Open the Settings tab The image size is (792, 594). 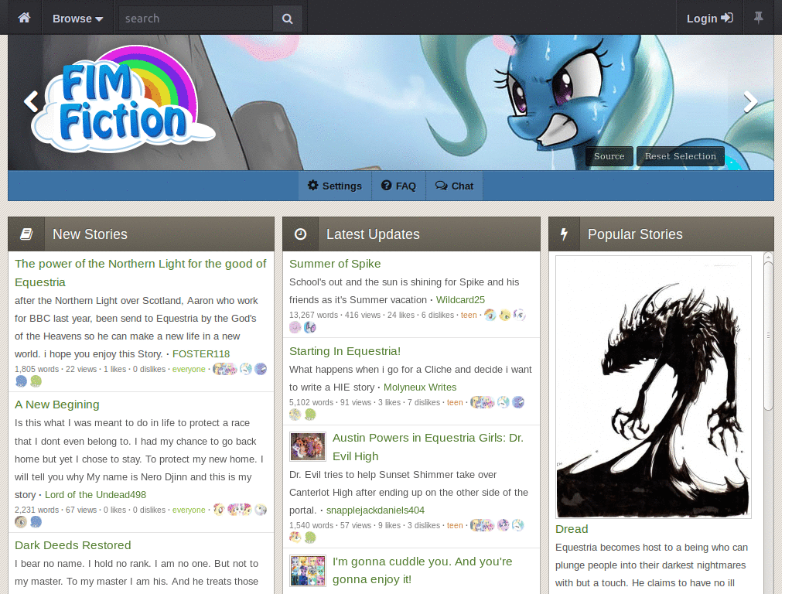tap(335, 186)
